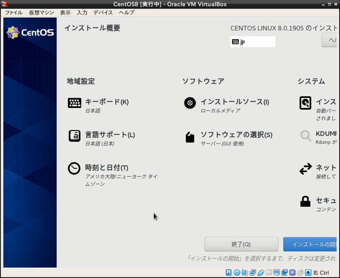Open the ヘルプ menu
340x278 pixels.
pos(127,13)
